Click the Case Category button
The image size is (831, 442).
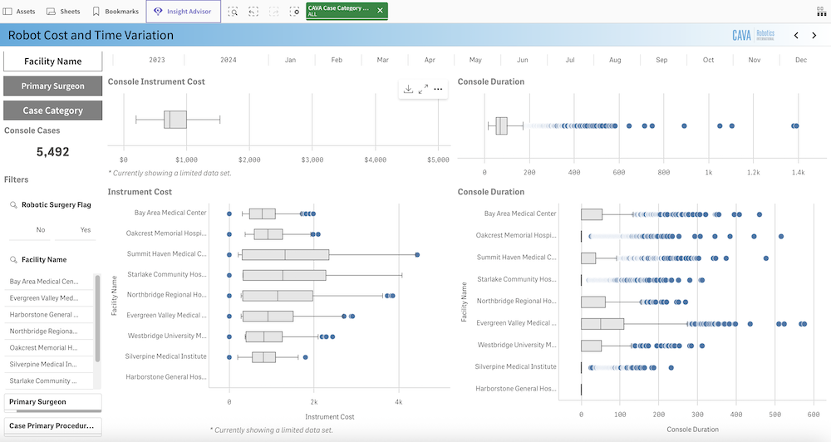point(53,110)
